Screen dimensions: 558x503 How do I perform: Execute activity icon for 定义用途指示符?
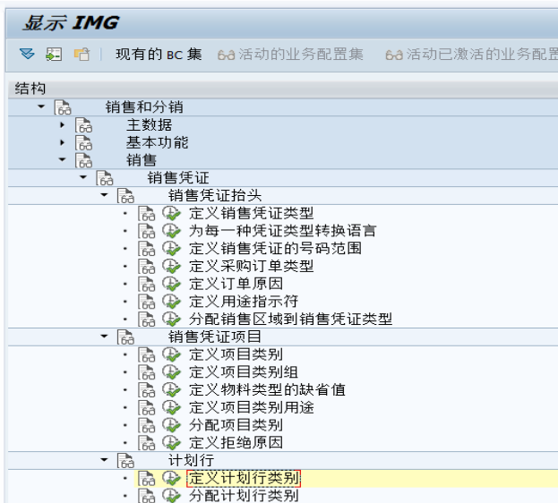tap(172, 302)
